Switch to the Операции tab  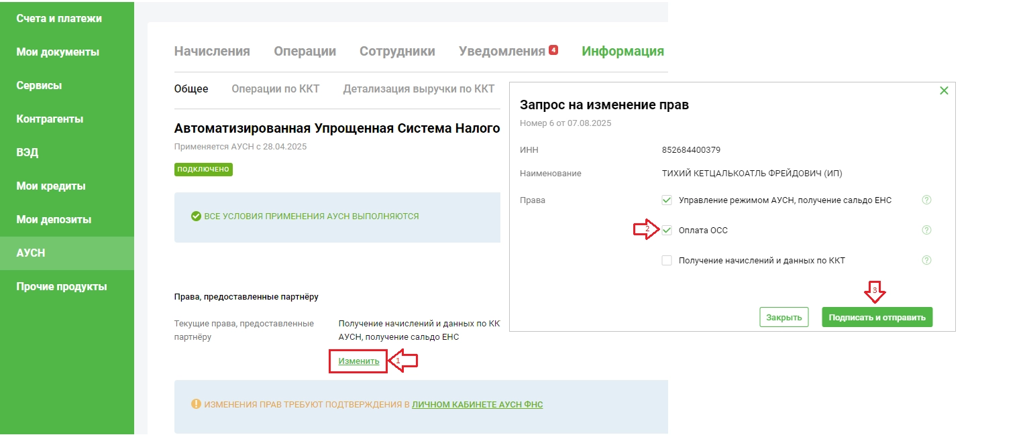[x=305, y=52]
